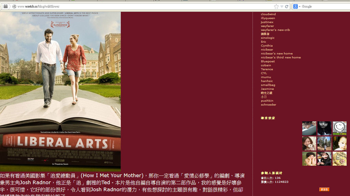Open the cobain link

coord(266,65)
